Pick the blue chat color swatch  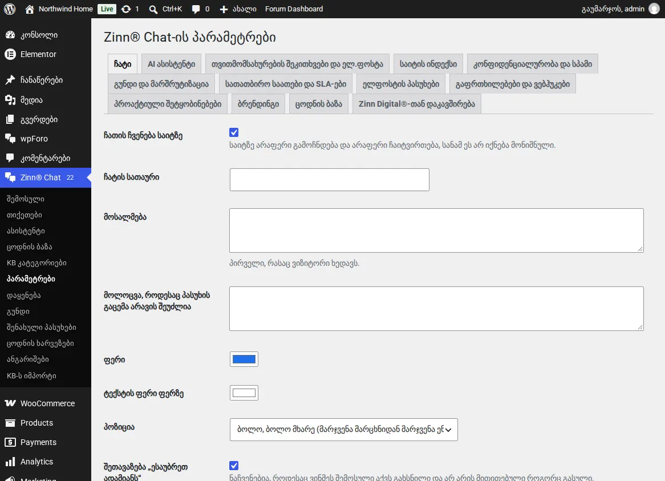[x=244, y=359]
